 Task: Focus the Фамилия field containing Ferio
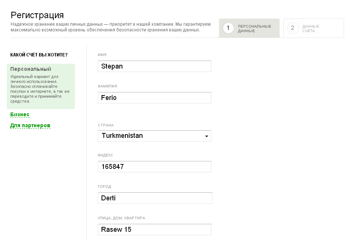pyautogui.click(x=155, y=98)
